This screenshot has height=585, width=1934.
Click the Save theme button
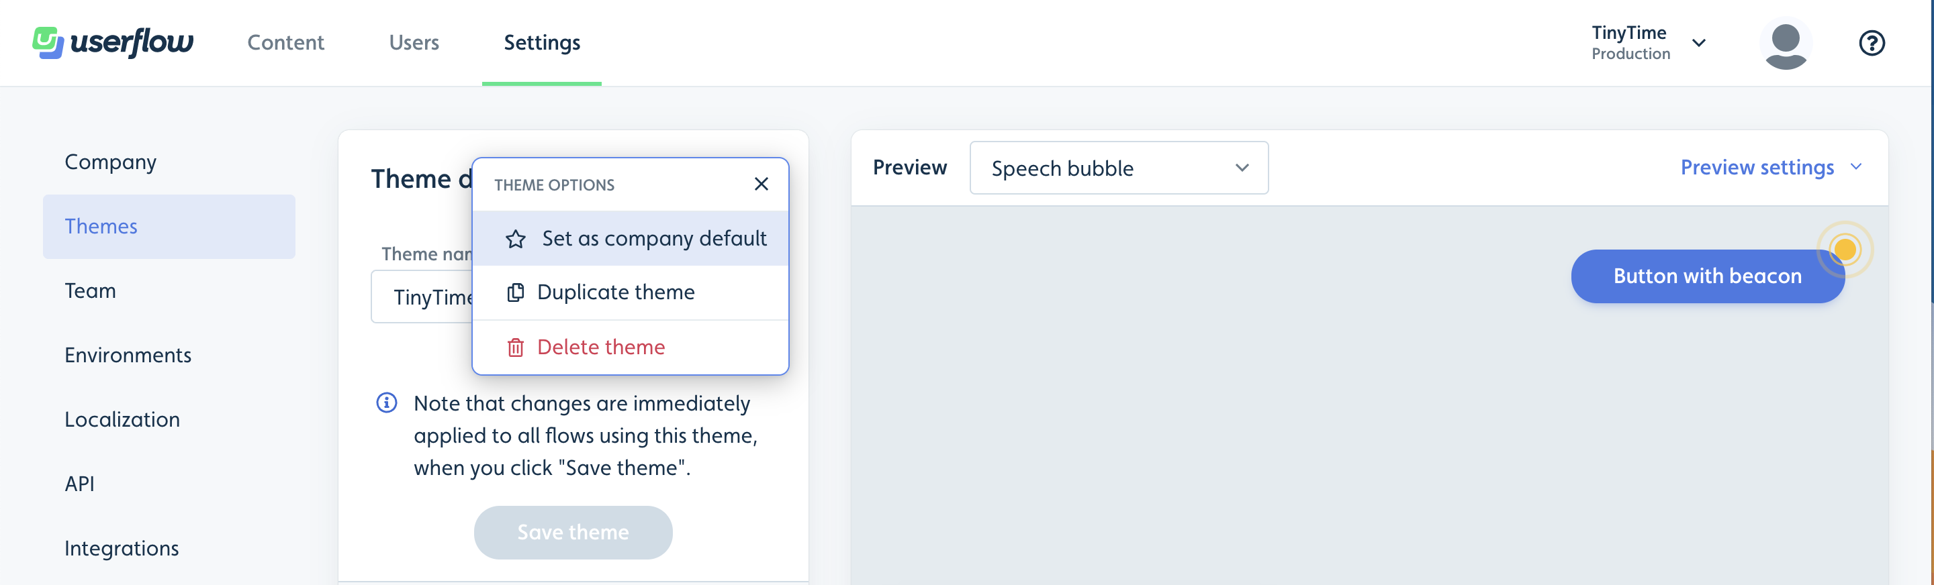pyautogui.click(x=573, y=533)
